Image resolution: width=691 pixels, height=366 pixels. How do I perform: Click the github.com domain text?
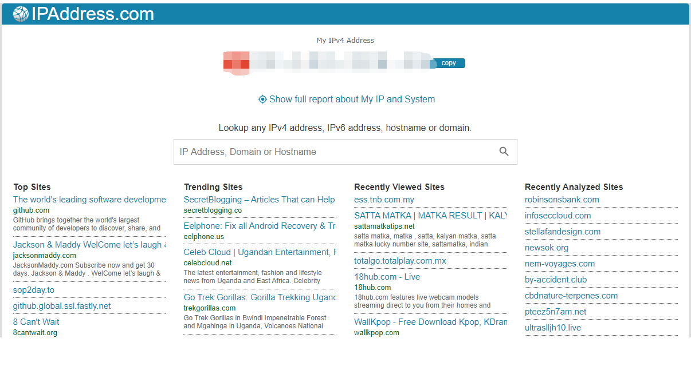click(31, 210)
